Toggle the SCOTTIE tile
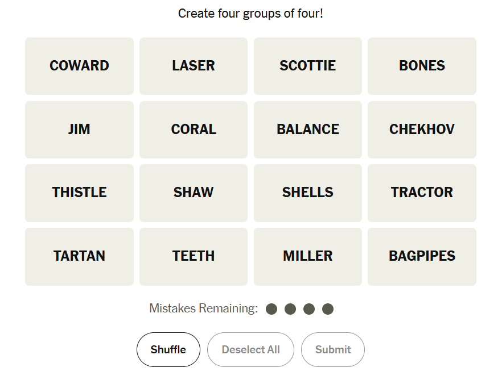The width and height of the screenshot is (502, 384). pyautogui.click(x=307, y=66)
